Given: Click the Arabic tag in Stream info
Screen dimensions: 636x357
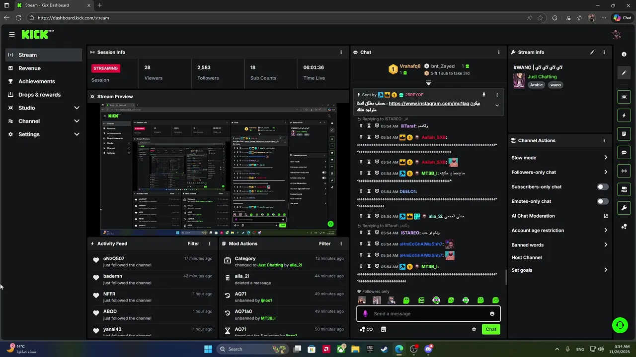Looking at the screenshot, I should pyautogui.click(x=537, y=85).
